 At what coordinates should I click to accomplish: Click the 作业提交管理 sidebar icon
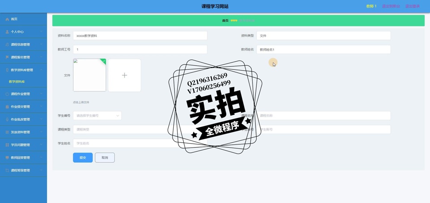[7, 107]
